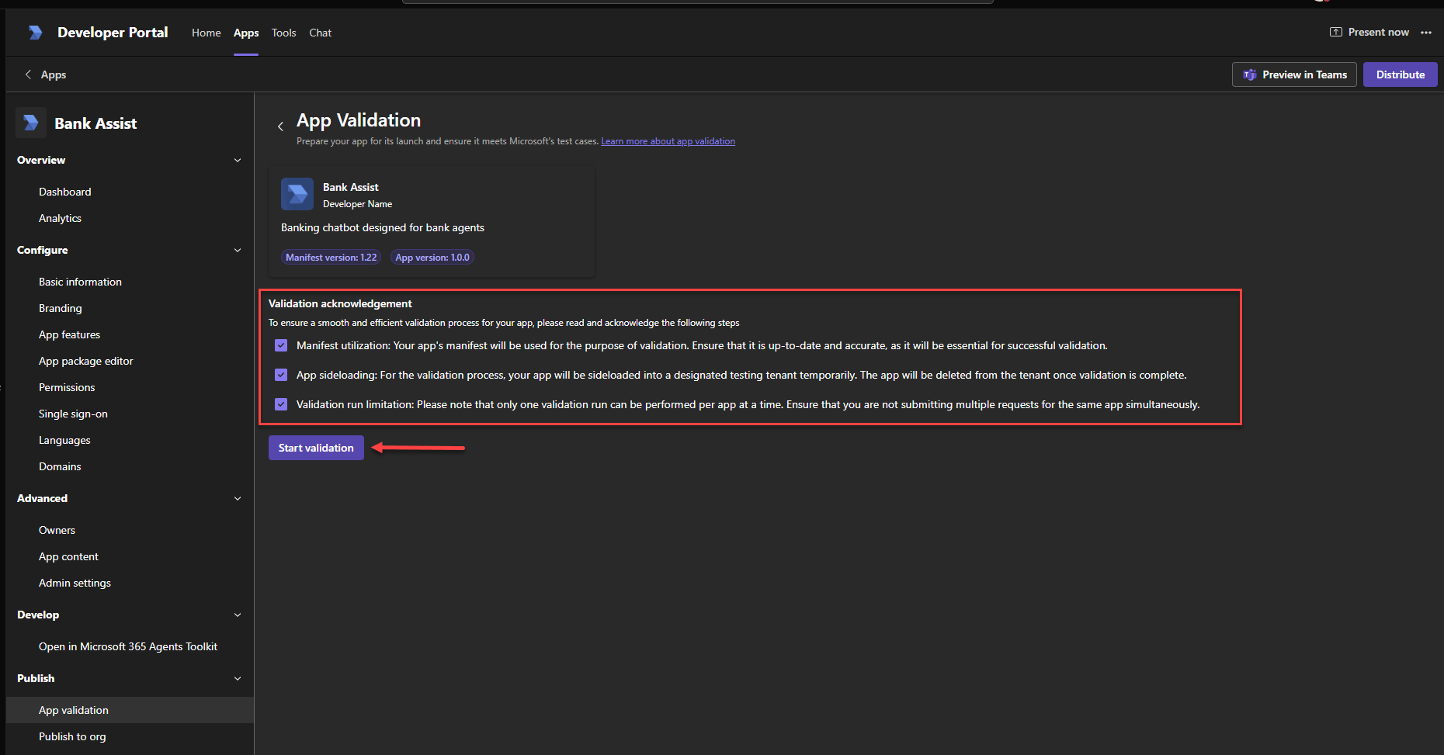
Task: Click Preview in Teams button
Action: tap(1294, 74)
